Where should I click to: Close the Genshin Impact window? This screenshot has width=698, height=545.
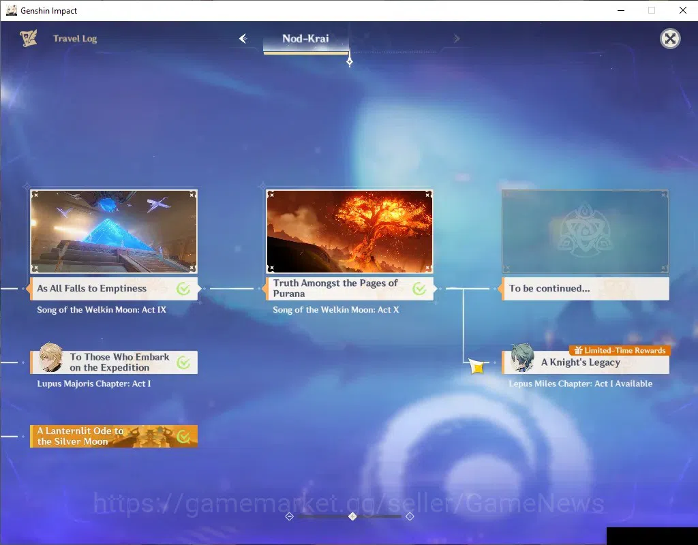[x=683, y=10]
